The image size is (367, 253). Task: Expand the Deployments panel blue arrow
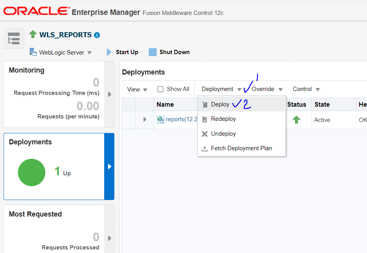click(109, 166)
